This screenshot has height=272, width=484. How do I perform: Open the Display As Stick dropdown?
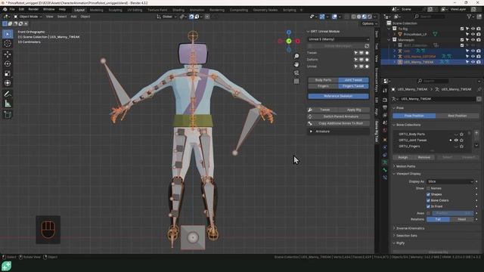point(450,181)
